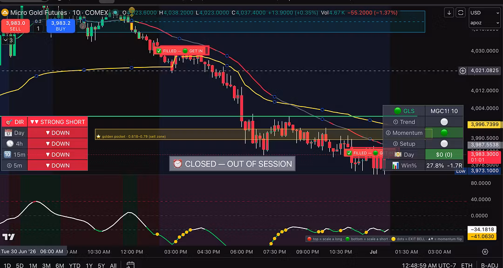503x268 pixels.
Task: Click the downward arrow button near USD
Action: 449,13
